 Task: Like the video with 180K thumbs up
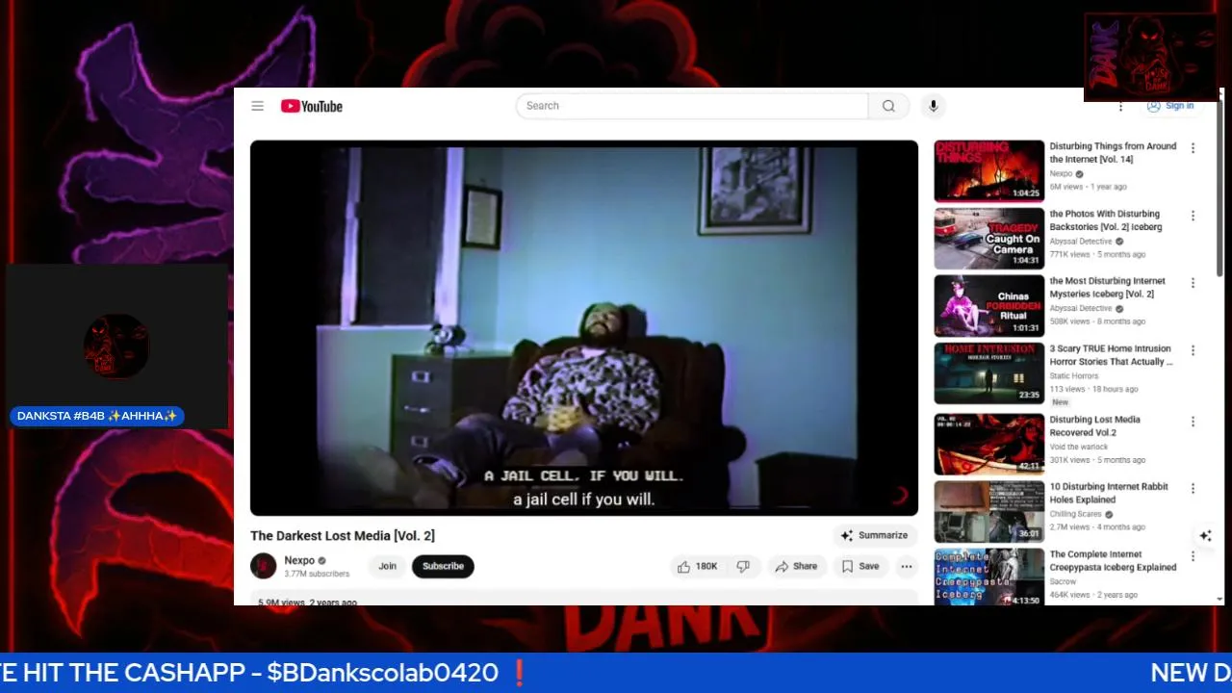click(698, 566)
